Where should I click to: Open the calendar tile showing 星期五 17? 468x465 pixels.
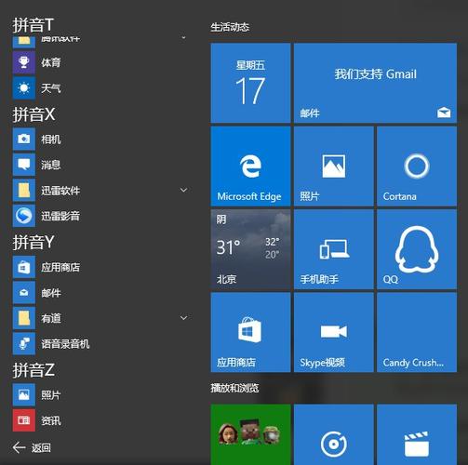pos(250,83)
